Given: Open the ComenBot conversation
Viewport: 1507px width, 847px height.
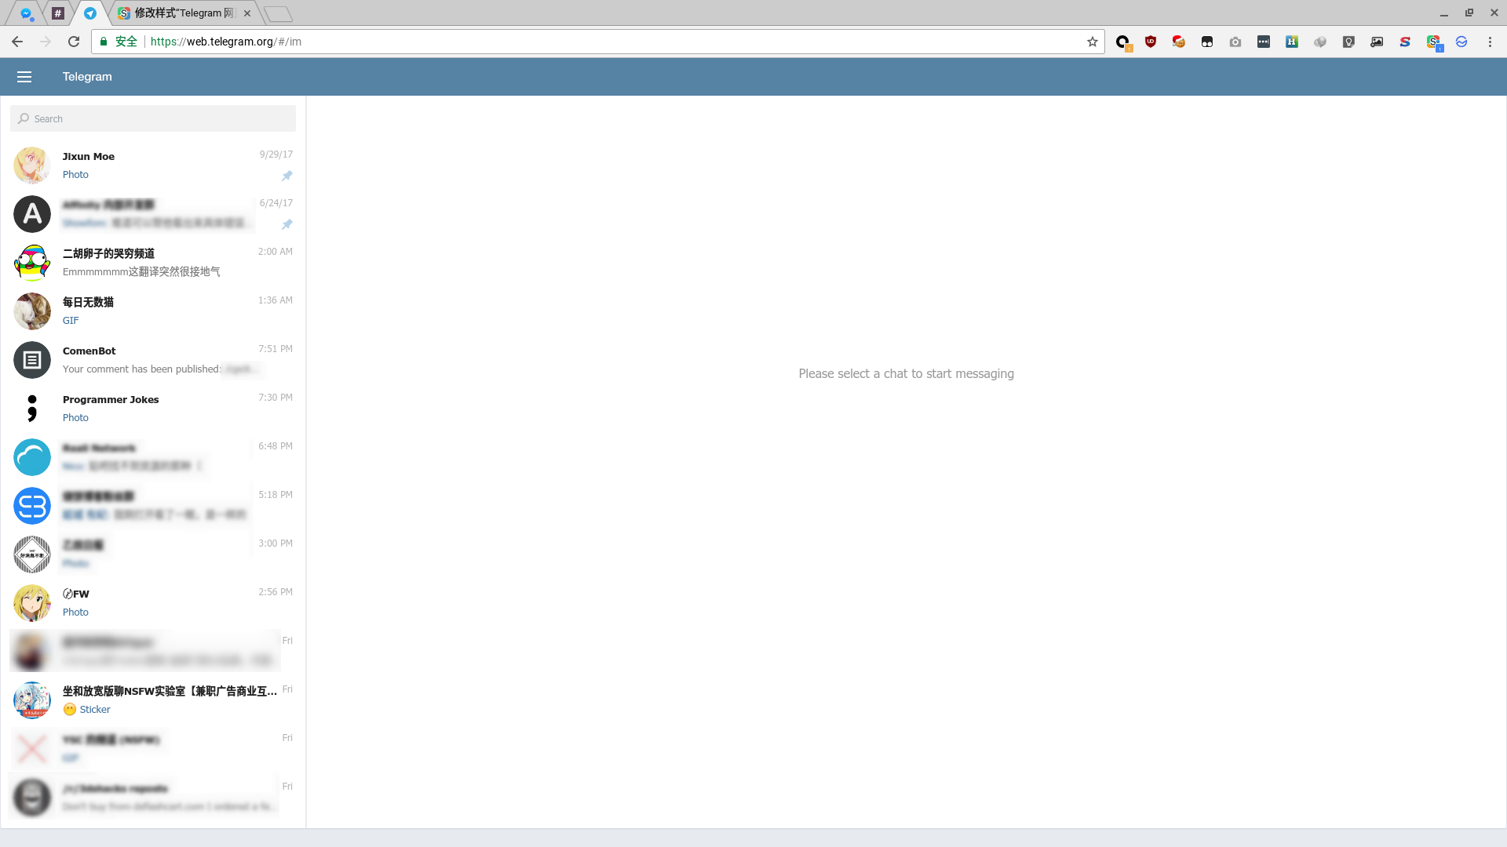Looking at the screenshot, I should coord(153,360).
